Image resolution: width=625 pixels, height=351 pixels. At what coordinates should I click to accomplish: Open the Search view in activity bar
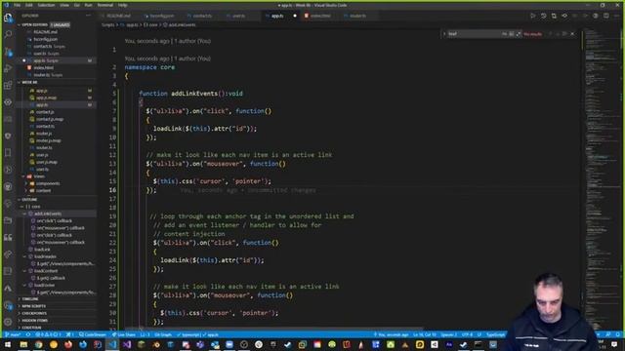[x=8, y=34]
